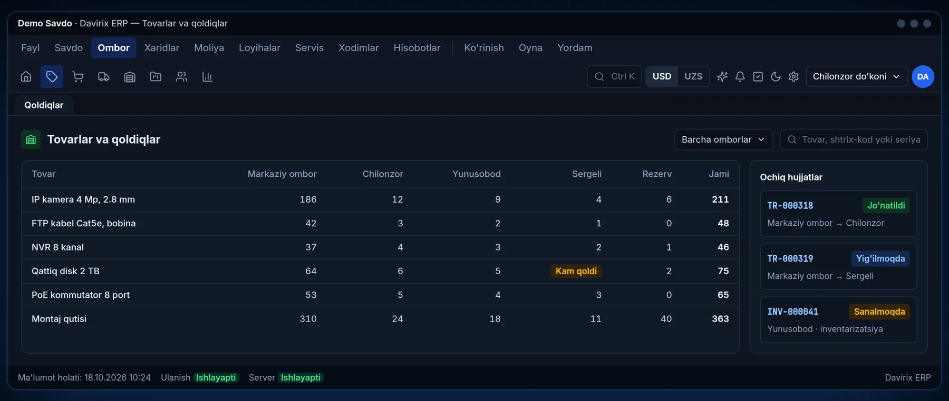Image resolution: width=949 pixels, height=401 pixels.
Task: Switch currency to USD
Action: [662, 77]
